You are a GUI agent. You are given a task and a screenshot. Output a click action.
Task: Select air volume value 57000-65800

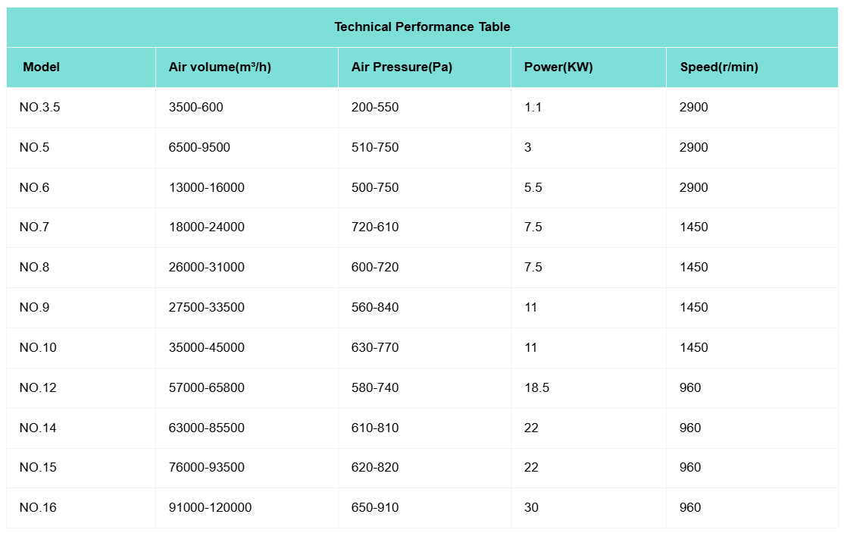pyautogui.click(x=206, y=388)
